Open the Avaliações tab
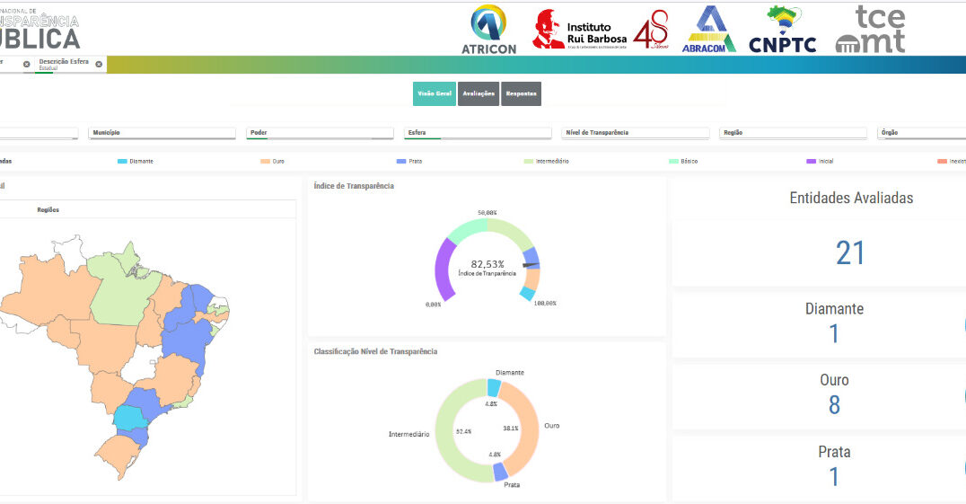966x504 pixels. [x=479, y=94]
